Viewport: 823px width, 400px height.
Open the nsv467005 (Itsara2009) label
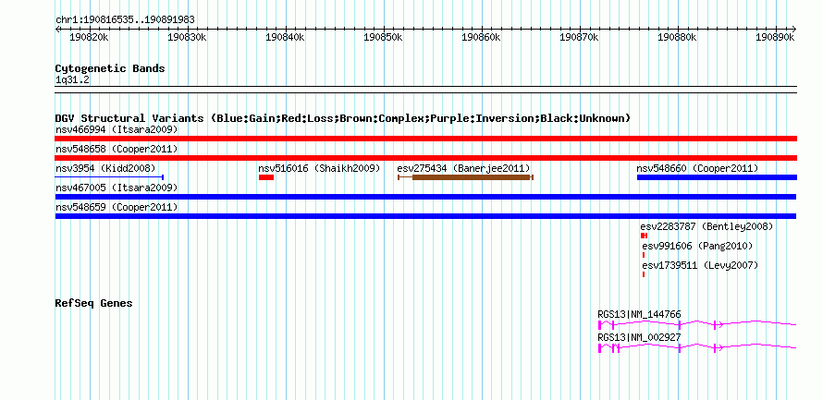(x=117, y=188)
